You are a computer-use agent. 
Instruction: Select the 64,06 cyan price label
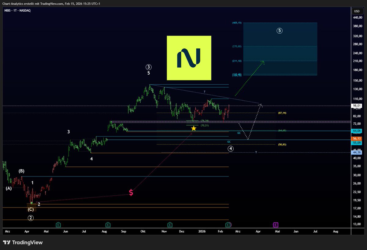(357, 131)
